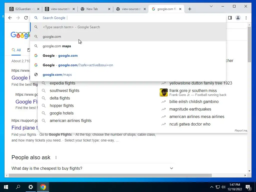Image resolution: width=256 pixels, height=192 pixels.
Task: Choose 'american airlines flights' suggestion
Action: tap(70, 121)
